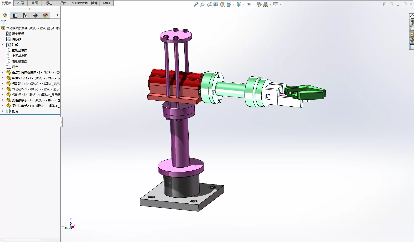Image resolution: width=414 pixels, height=242 pixels.
Task: Expand the 柔性按摩手<1> component
Action: [3, 100]
